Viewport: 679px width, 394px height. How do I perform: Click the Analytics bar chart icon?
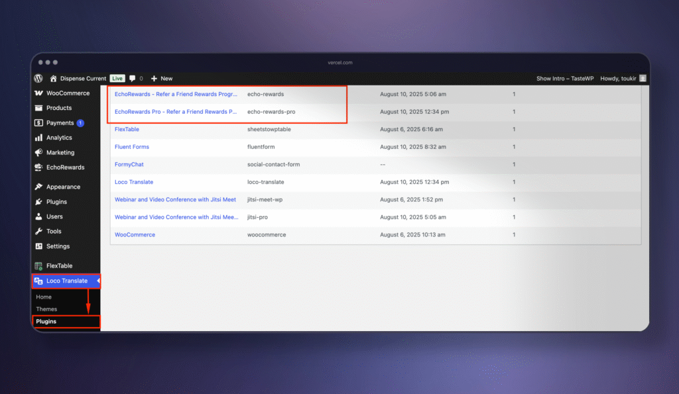click(38, 138)
